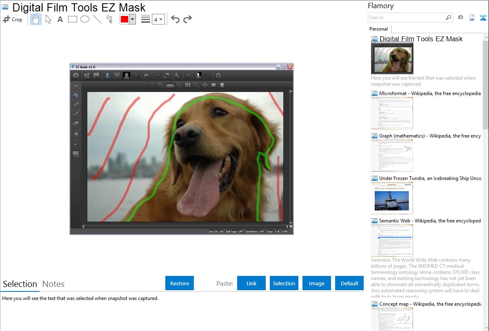Viewport: 489px width, 331px height.
Task: Click the icon beside Microformat list title
Action: (375, 93)
